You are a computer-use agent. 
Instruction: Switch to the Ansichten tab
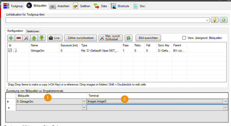click(60, 6)
